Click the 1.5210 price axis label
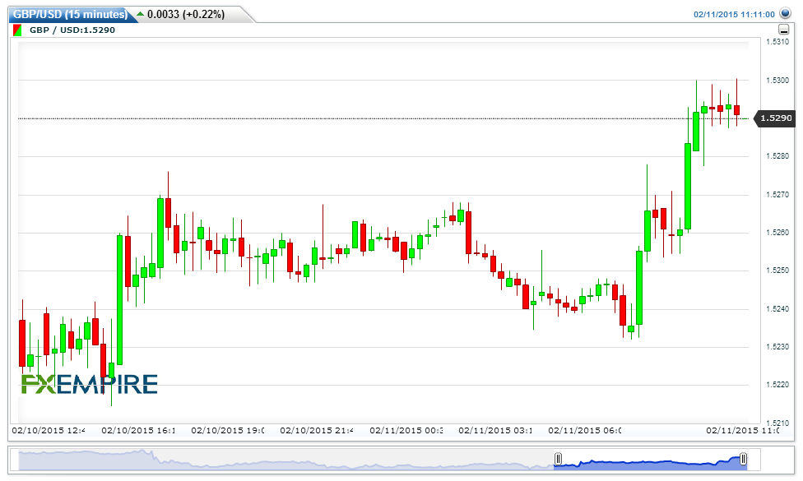Viewport: 803px width, 481px height. pos(777,423)
